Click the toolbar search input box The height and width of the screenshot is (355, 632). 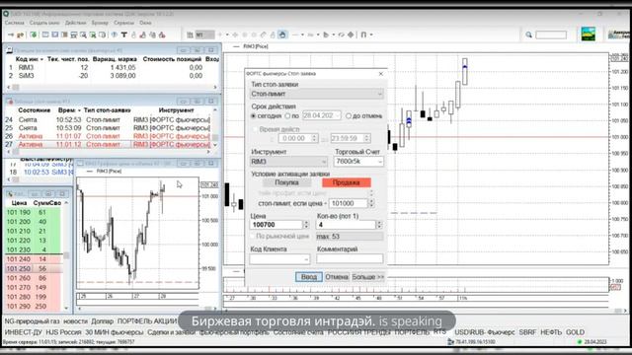tap(551, 35)
